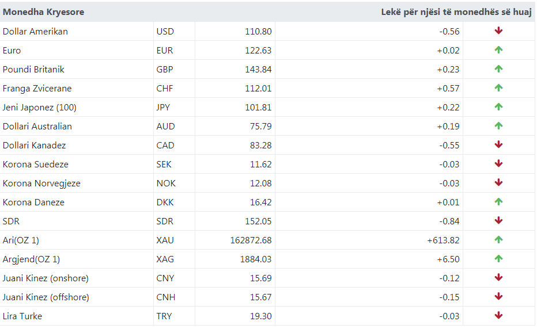This screenshot has width=537, height=329.
Task: Click the green arrow for Ari(OZ 1)
Action: [498, 240]
